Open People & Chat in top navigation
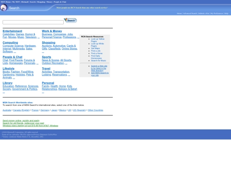 click(x=60, y=2)
